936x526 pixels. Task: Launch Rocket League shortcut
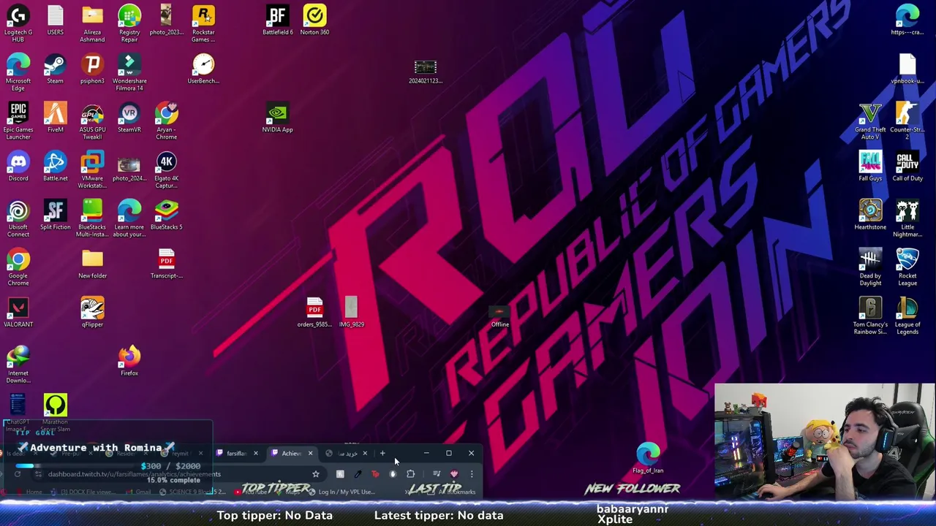[907, 267]
